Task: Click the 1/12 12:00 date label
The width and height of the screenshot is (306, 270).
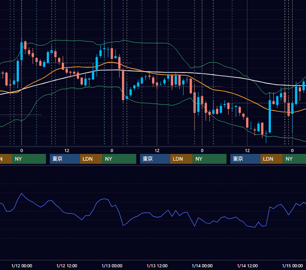Action: [x=67, y=265]
